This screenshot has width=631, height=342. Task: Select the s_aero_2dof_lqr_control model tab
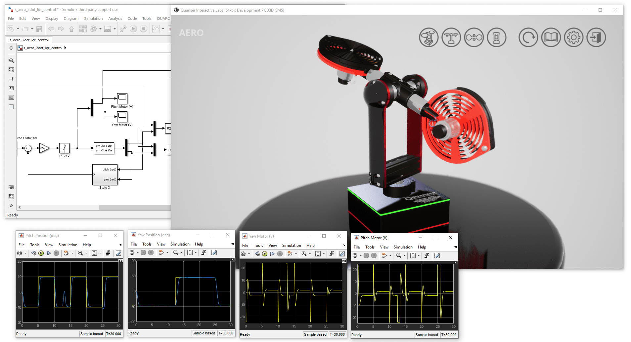(x=29, y=40)
